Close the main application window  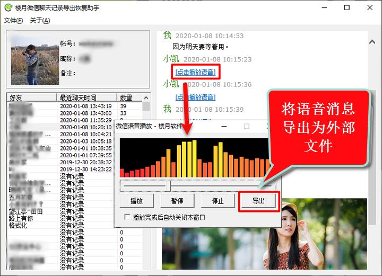(x=370, y=7)
